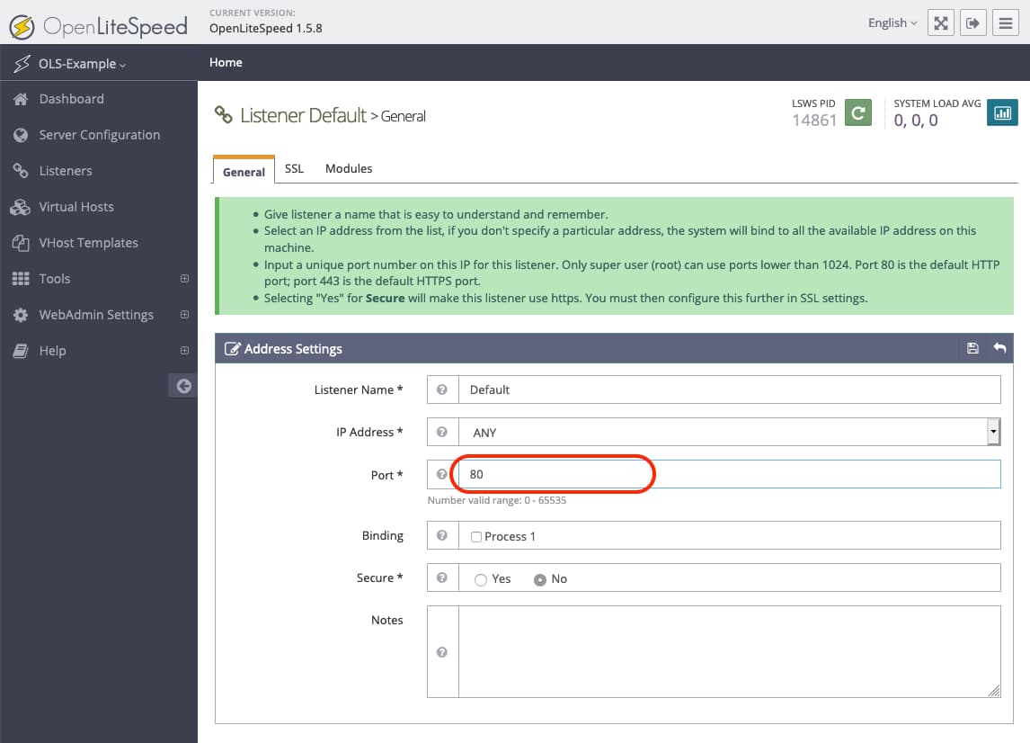Click the OpenLiteSpeed logo icon

click(x=22, y=26)
